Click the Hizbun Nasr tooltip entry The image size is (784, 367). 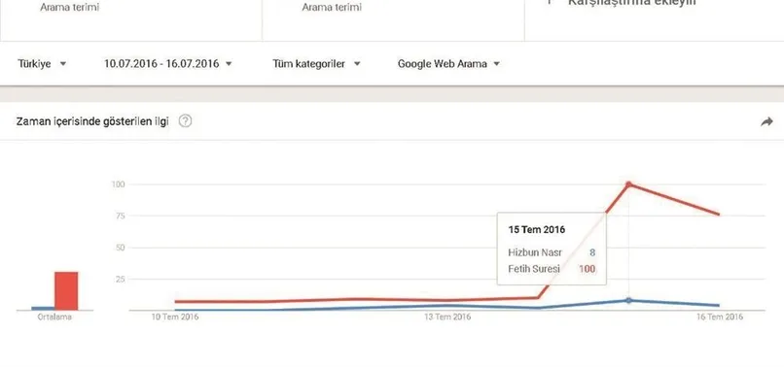[552, 252]
